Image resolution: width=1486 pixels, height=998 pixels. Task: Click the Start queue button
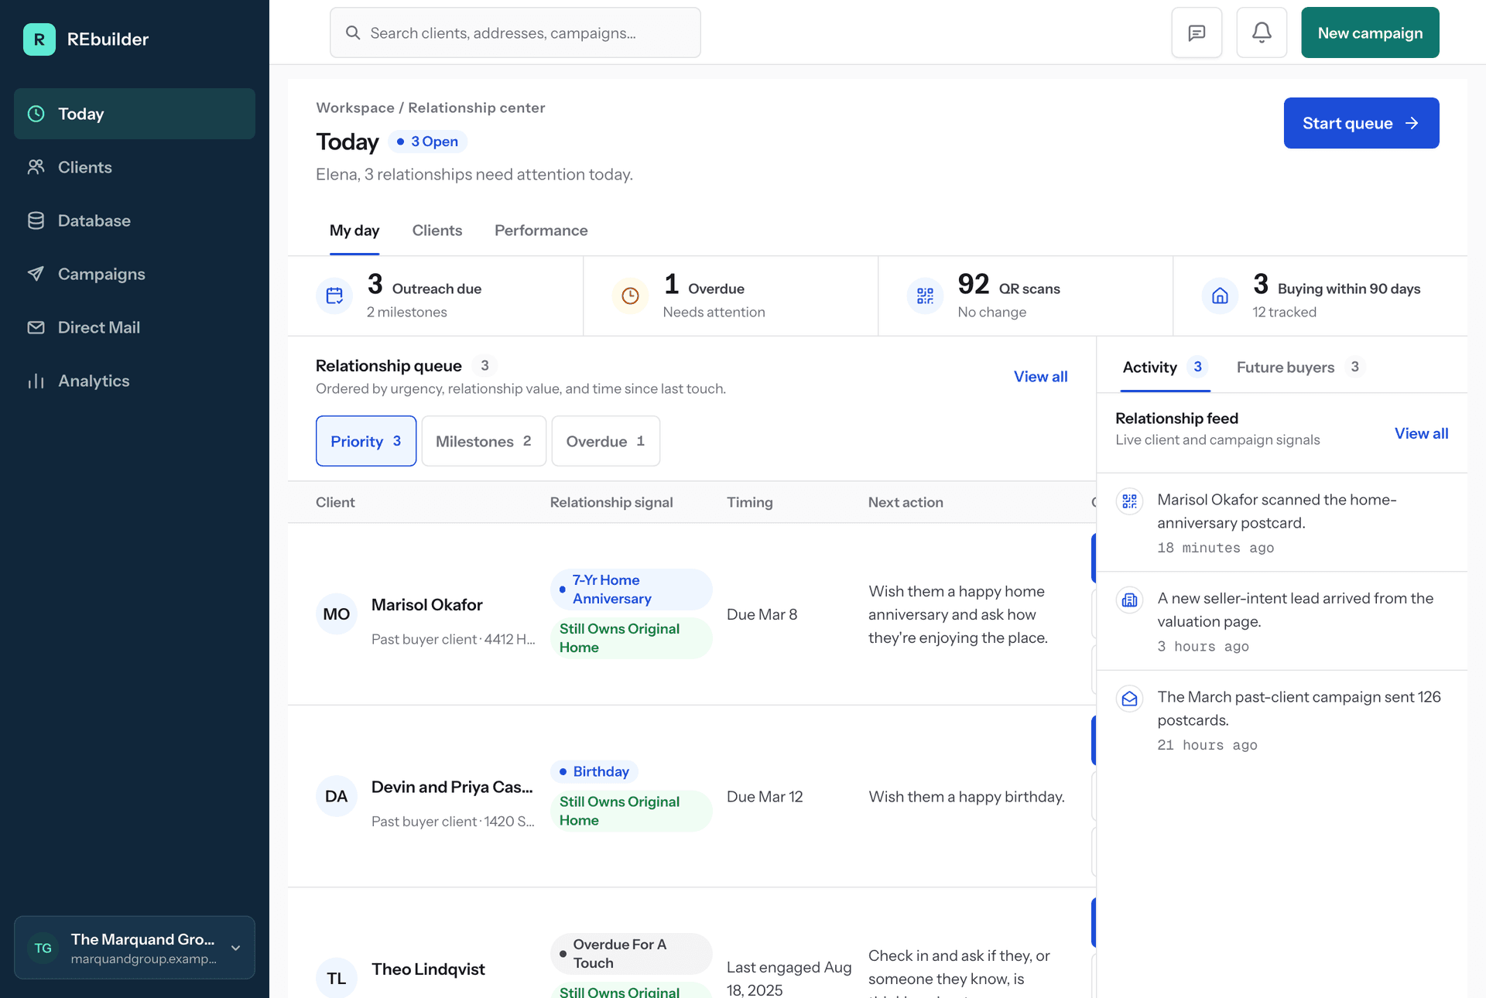pos(1361,123)
